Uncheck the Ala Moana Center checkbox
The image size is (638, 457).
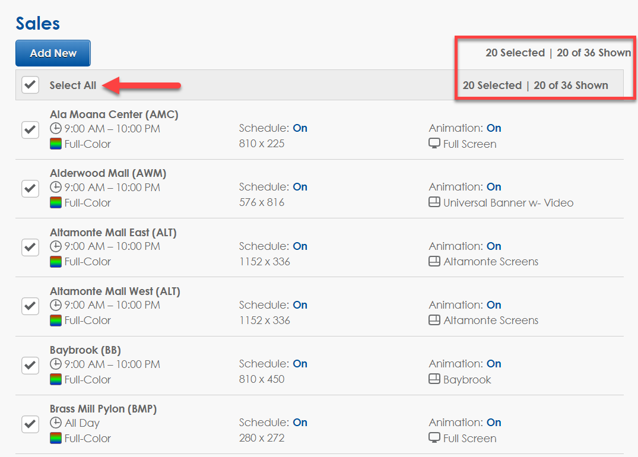click(30, 129)
